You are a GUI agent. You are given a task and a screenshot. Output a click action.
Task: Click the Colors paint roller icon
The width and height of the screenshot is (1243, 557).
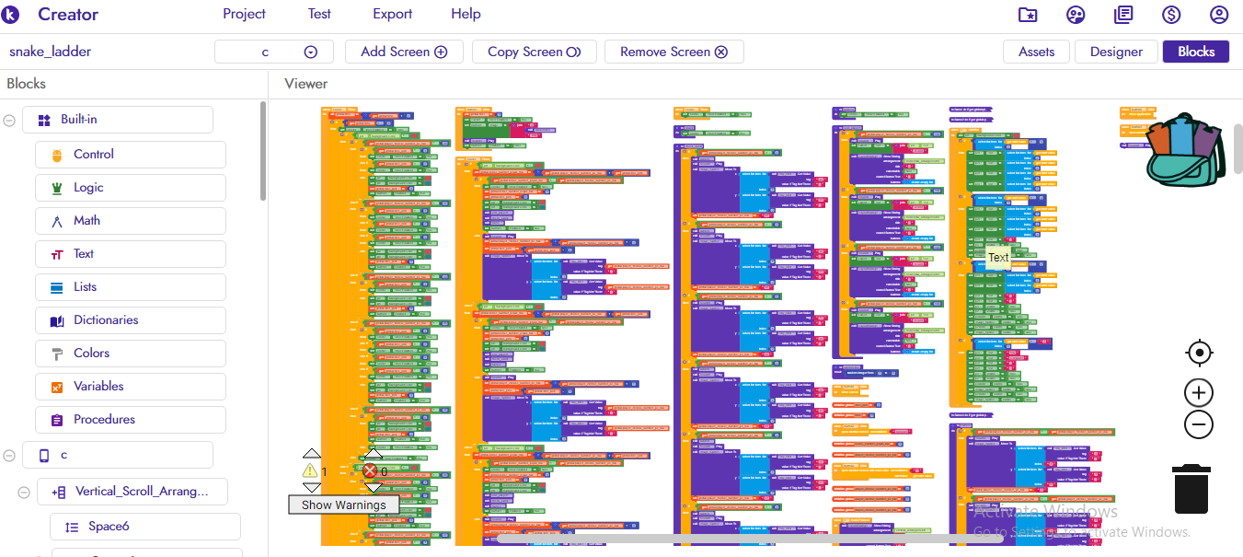[57, 354]
